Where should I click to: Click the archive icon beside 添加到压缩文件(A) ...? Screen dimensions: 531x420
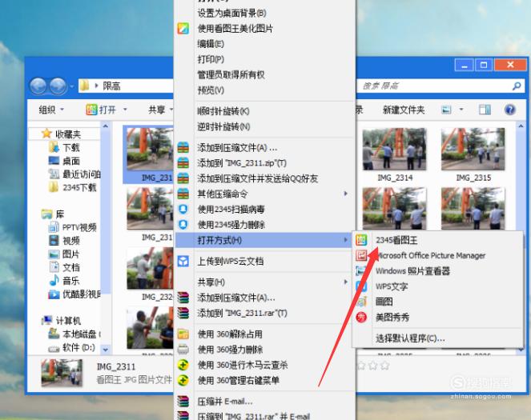click(183, 148)
